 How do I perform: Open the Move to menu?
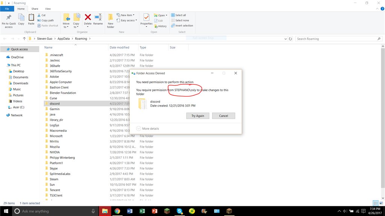click(x=66, y=21)
